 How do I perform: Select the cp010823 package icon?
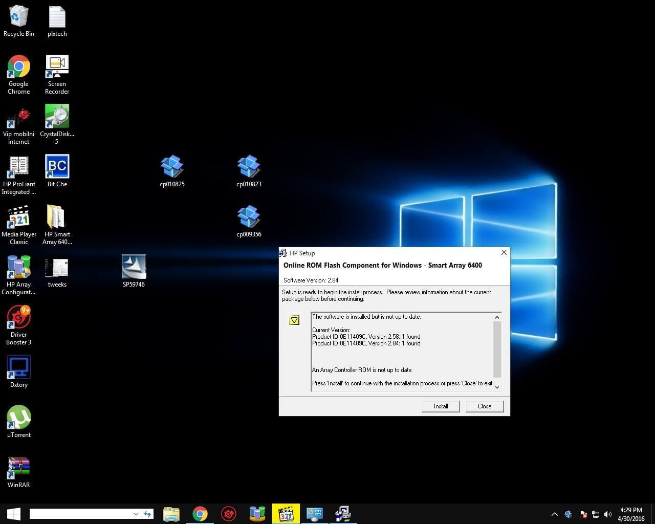click(x=249, y=171)
